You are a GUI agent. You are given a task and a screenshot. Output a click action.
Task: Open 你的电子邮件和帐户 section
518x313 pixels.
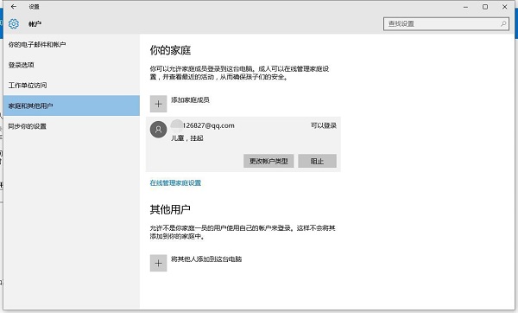pos(72,44)
